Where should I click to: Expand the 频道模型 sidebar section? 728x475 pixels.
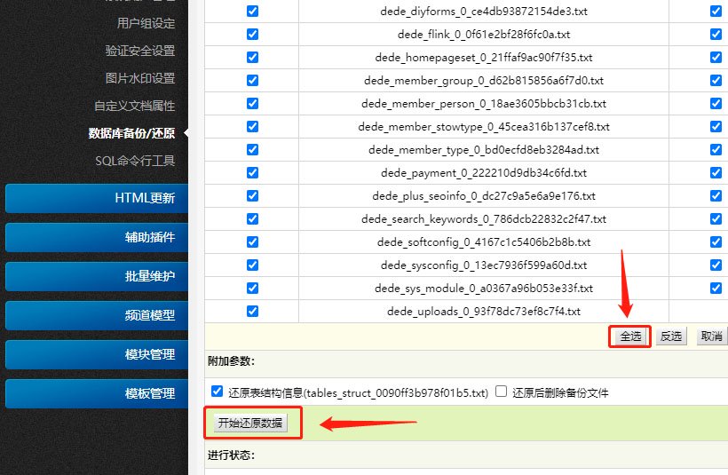[96, 315]
